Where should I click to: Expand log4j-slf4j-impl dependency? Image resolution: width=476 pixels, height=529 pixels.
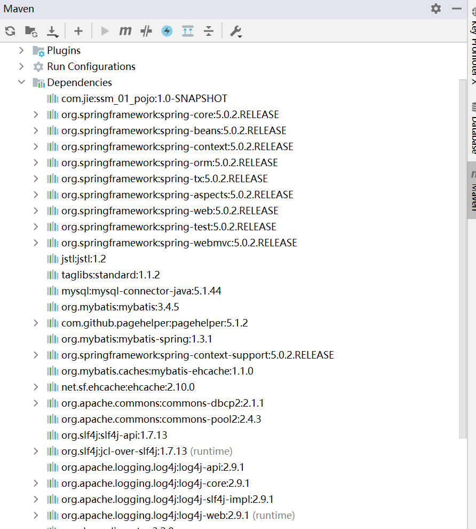pyautogui.click(x=36, y=499)
